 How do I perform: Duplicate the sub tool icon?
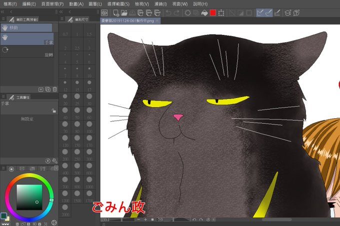48,89
